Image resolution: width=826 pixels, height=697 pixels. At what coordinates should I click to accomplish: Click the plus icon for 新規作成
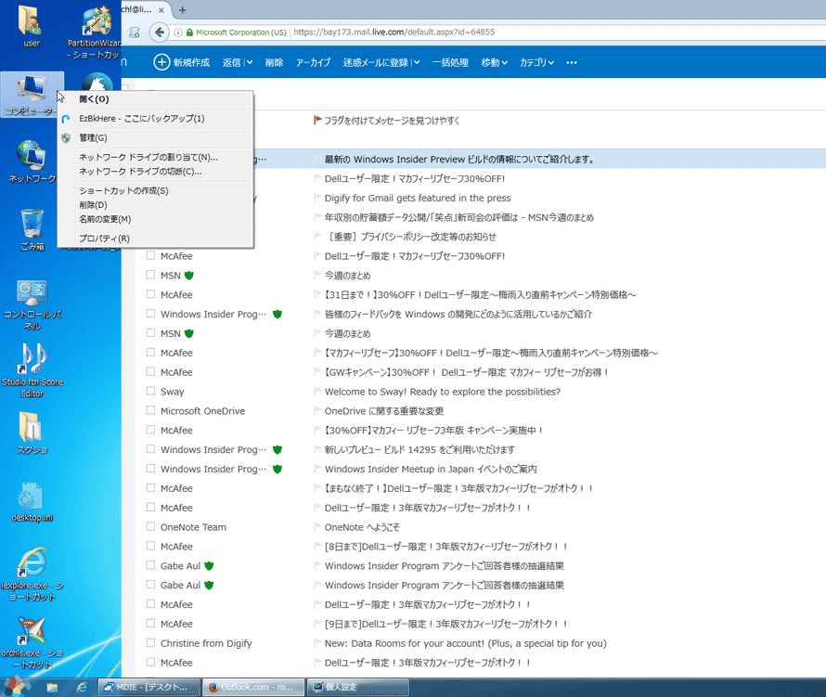pyautogui.click(x=161, y=62)
